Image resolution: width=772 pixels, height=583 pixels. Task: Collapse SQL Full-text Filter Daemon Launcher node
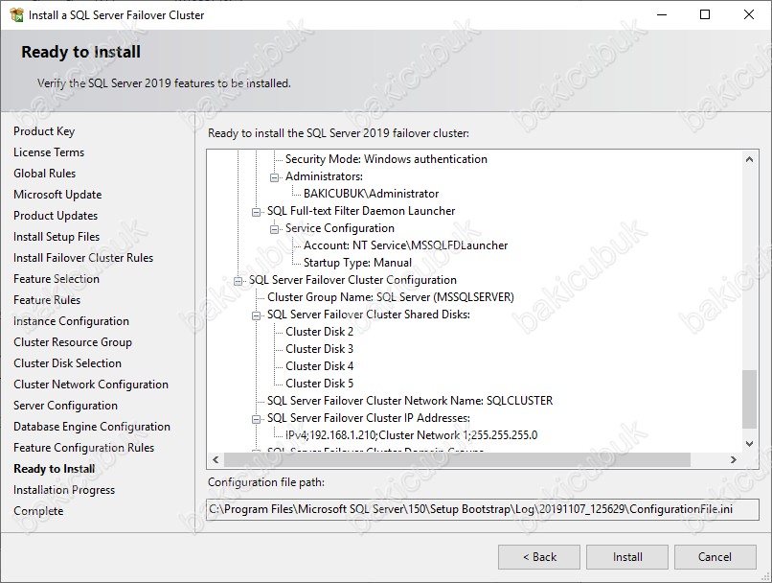click(x=256, y=212)
